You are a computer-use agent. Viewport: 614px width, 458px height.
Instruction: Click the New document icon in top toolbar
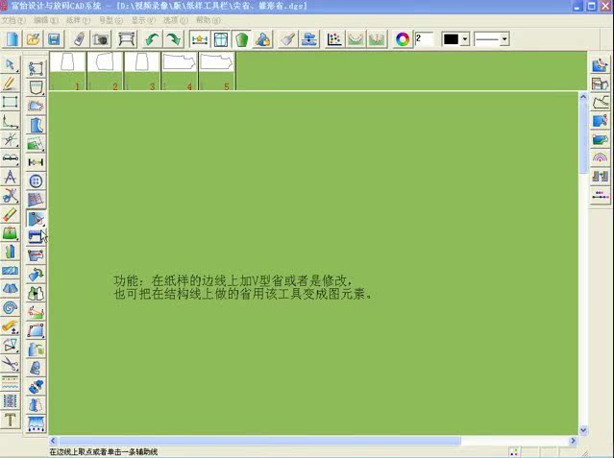coord(12,39)
